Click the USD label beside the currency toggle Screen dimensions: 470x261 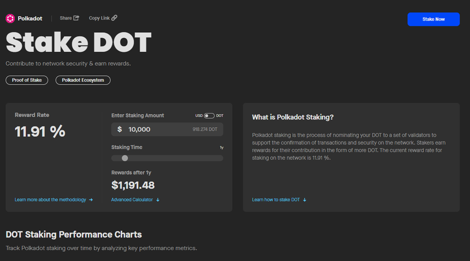(199, 116)
